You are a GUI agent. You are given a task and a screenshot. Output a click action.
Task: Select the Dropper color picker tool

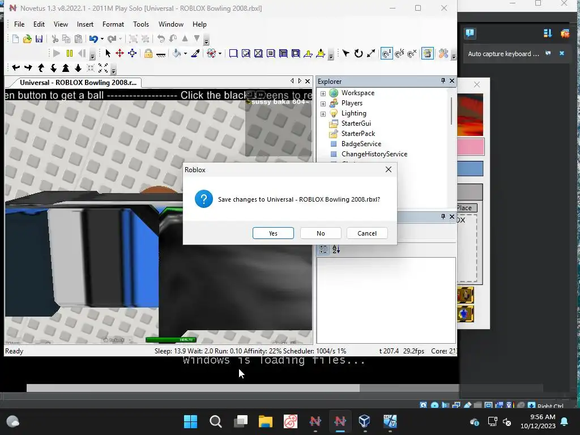(195, 53)
